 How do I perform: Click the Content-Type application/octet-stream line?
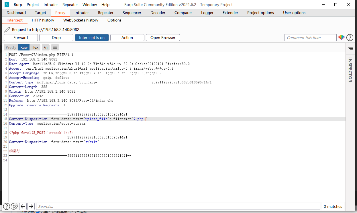point(47,124)
